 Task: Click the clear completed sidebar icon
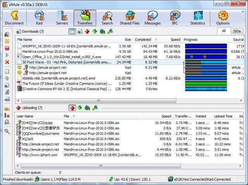click(7, 116)
